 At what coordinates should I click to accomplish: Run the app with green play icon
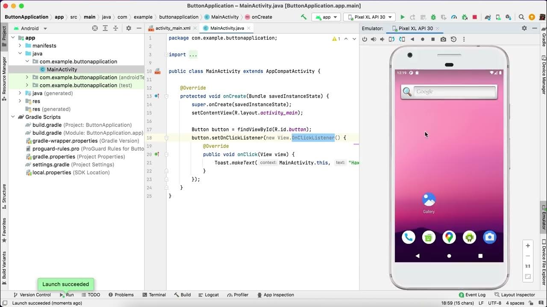pos(403,17)
